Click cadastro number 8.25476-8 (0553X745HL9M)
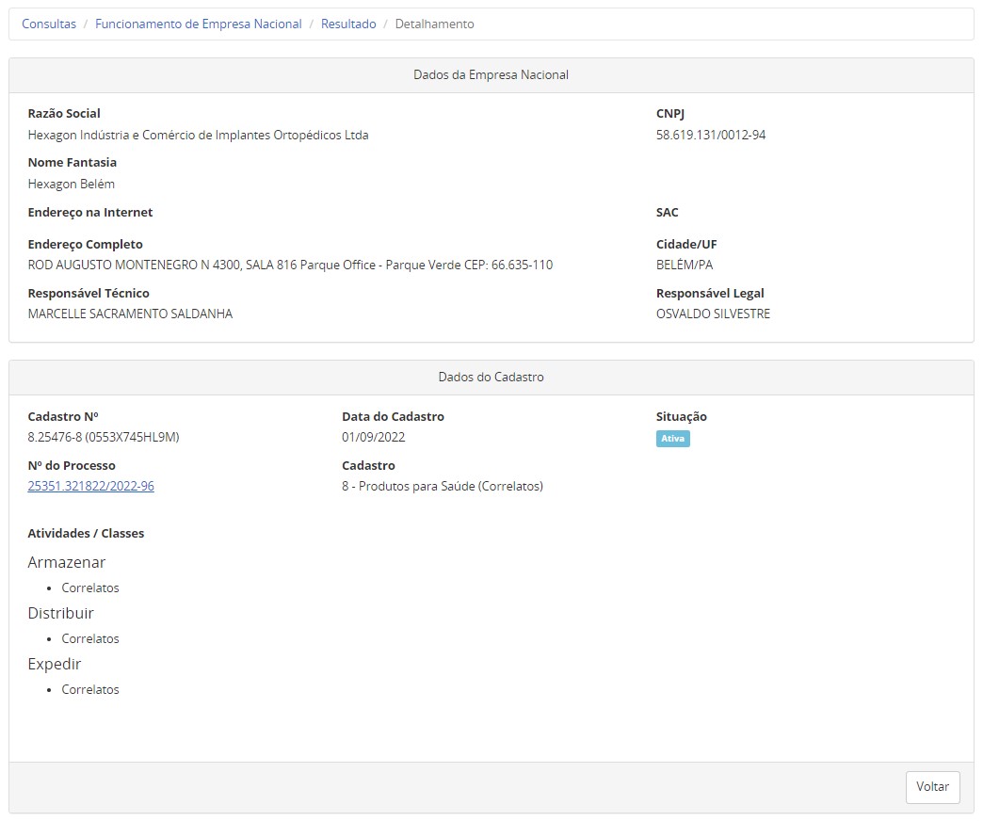Viewport: 983px width, 821px height. pyautogui.click(x=104, y=438)
